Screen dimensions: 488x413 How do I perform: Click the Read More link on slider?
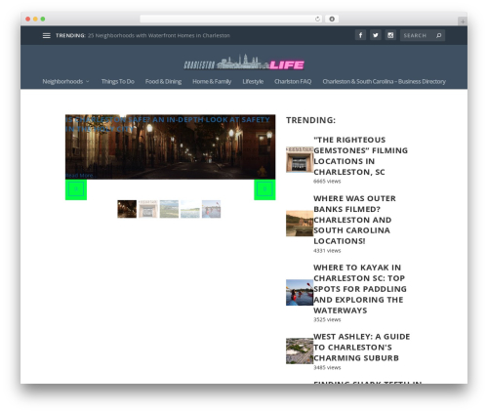[80, 176]
